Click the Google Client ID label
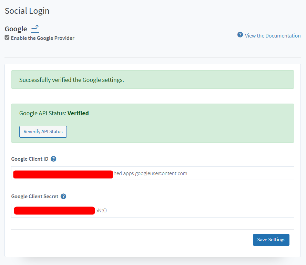Screen dimensions: 306x265 30,159
